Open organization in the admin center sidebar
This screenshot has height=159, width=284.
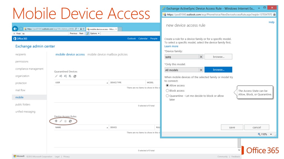[x=22, y=76]
